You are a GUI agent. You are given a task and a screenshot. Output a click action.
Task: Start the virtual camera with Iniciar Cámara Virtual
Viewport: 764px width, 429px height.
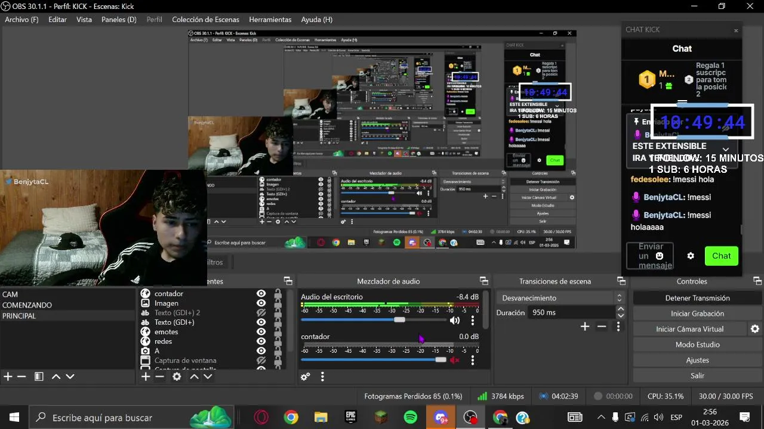click(689, 329)
